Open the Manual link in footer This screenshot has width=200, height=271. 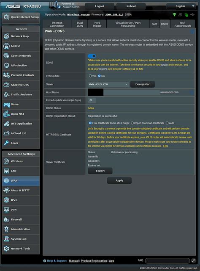click(74, 261)
